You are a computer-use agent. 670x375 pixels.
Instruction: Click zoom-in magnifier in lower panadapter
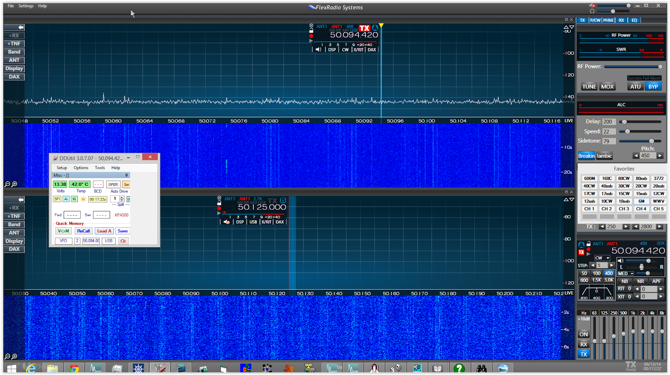[x=15, y=357]
